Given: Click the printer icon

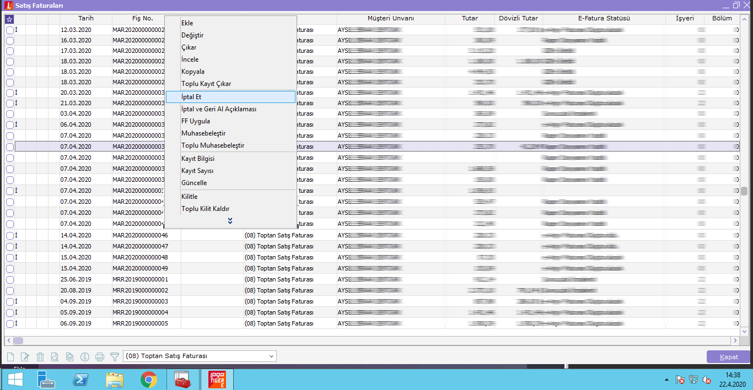Looking at the screenshot, I should tap(100, 357).
